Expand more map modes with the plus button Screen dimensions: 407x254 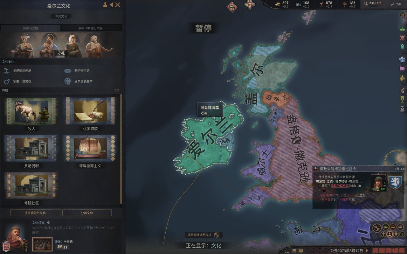[402, 234]
